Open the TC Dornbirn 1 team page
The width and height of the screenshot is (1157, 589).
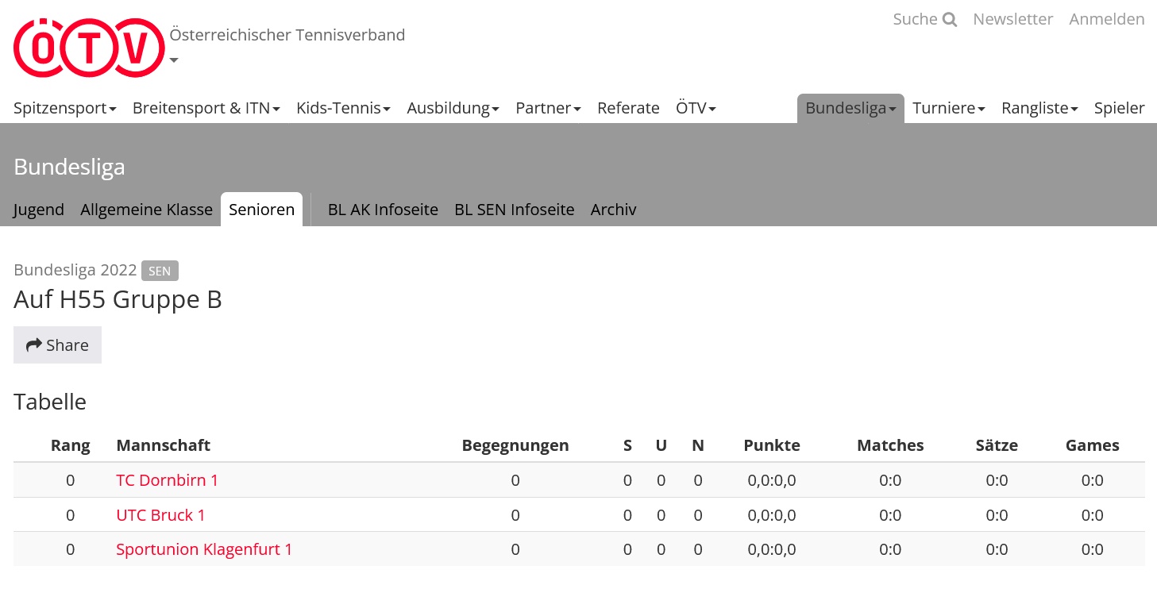point(167,480)
